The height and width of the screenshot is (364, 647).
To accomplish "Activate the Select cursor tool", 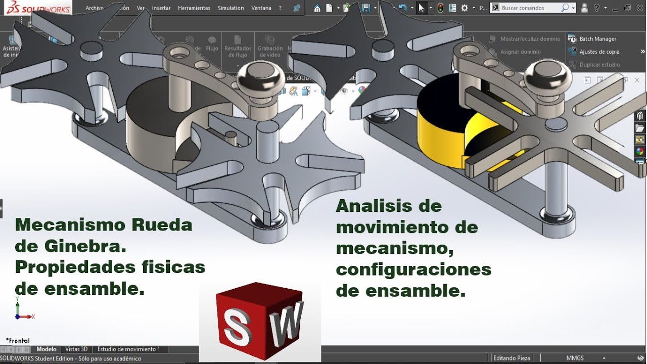I will click(x=421, y=8).
